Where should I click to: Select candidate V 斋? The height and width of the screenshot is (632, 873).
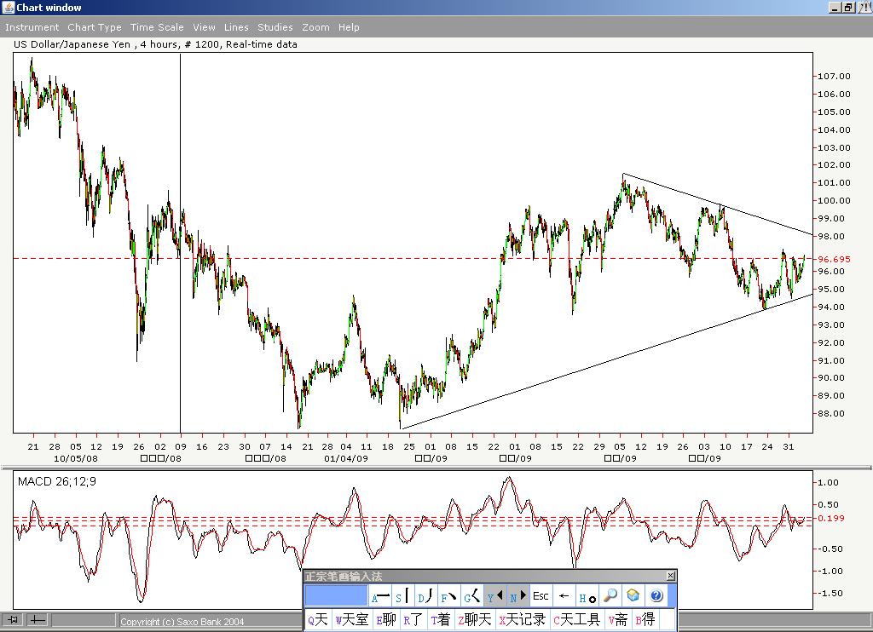click(x=618, y=620)
